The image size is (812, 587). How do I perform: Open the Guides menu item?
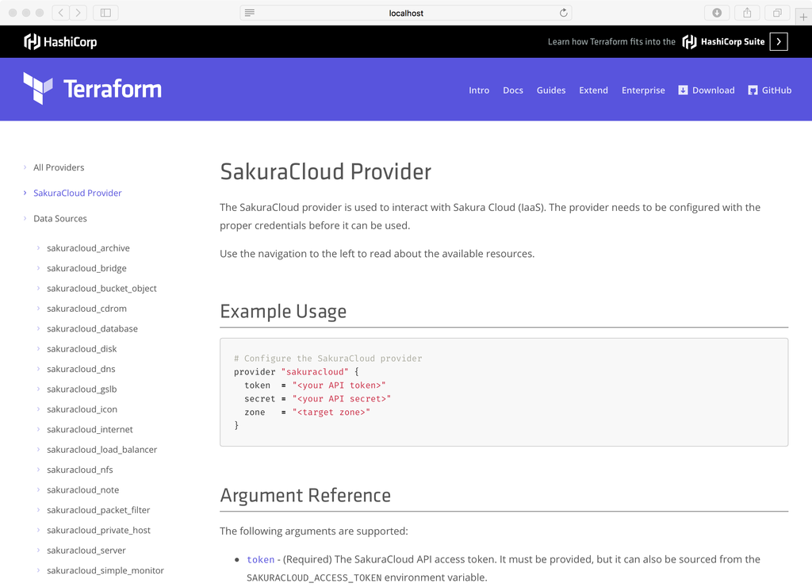551,90
